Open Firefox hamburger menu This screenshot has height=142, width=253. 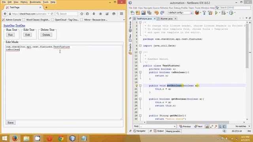click(121, 14)
